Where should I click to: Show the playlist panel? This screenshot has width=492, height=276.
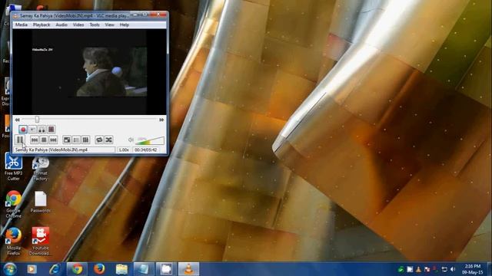tap(76, 140)
